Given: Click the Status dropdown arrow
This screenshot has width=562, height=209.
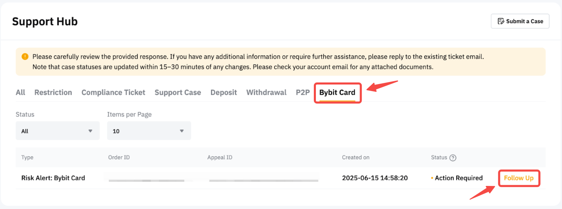Looking at the screenshot, I should coord(90,131).
